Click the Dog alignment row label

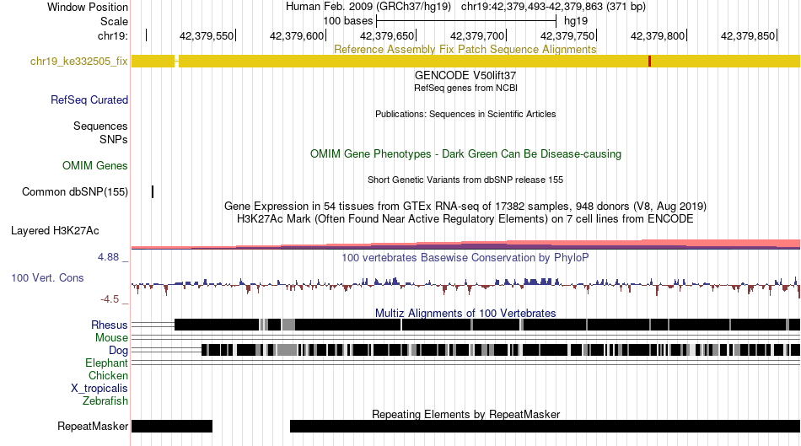[118, 351]
